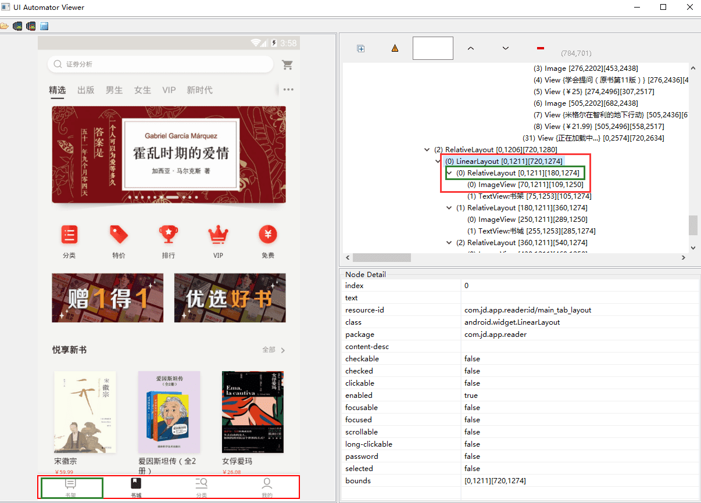
Task: Click the tree's vertical scrollbar thumb
Action: (x=693, y=225)
